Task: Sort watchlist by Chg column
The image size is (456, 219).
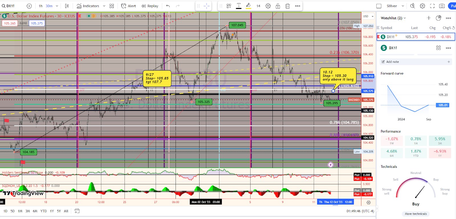Action: coord(433,28)
